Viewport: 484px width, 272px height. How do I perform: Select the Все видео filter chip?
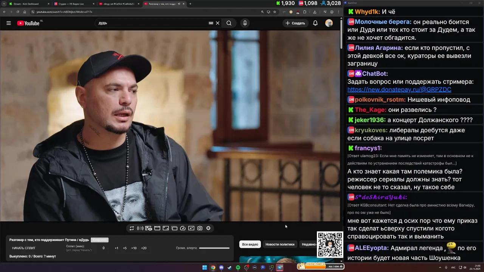coord(250,244)
